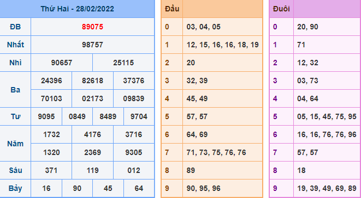Image resolution: width=361 pixels, height=198 pixels.
Task: Select Đuôi values 19, 39, 49, 69, 89
Action: coord(327,188)
